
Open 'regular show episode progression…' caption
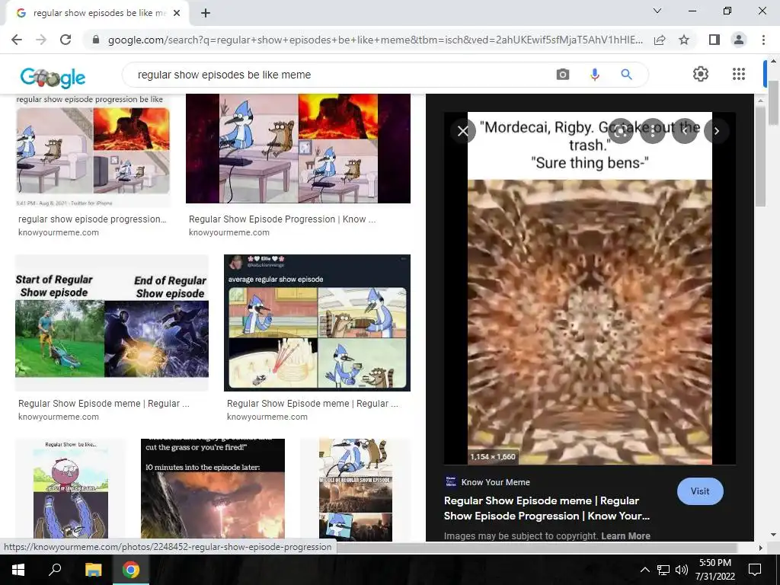92,219
